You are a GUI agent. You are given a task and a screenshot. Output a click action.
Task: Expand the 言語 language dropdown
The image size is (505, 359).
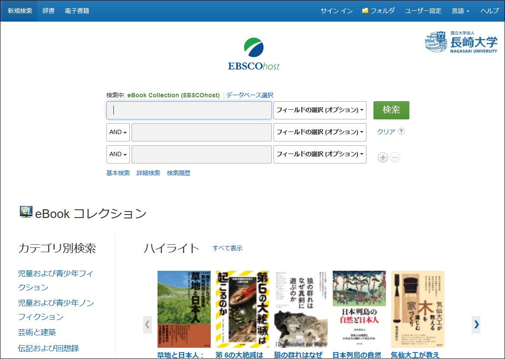(x=460, y=11)
